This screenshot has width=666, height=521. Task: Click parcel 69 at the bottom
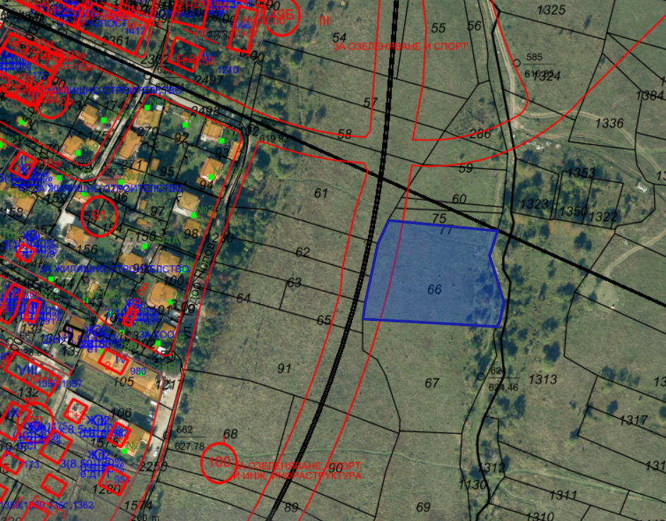(x=423, y=507)
